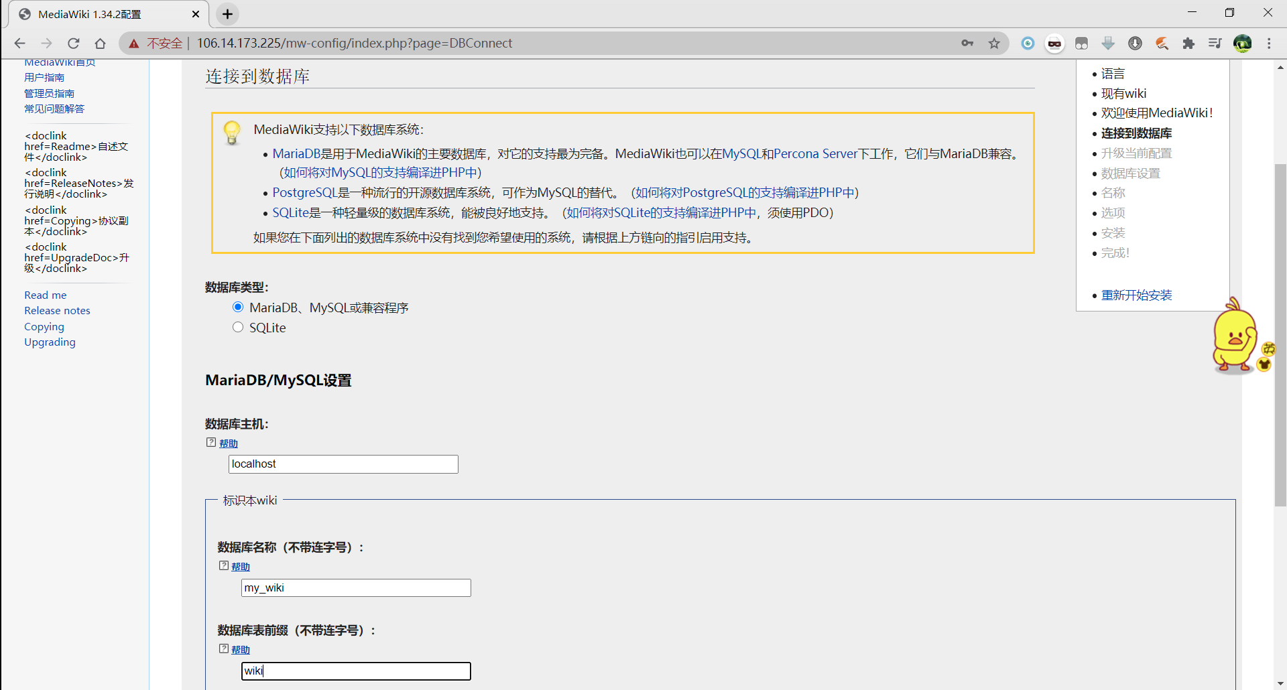Click 现有wiki step in installer list
Screen dimensions: 1287x690
(x=1123, y=94)
